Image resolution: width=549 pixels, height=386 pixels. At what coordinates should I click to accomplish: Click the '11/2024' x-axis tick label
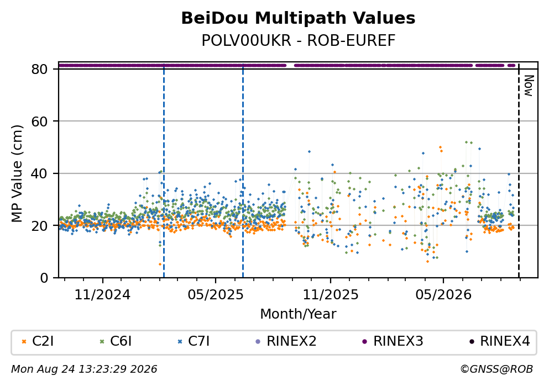102,295
